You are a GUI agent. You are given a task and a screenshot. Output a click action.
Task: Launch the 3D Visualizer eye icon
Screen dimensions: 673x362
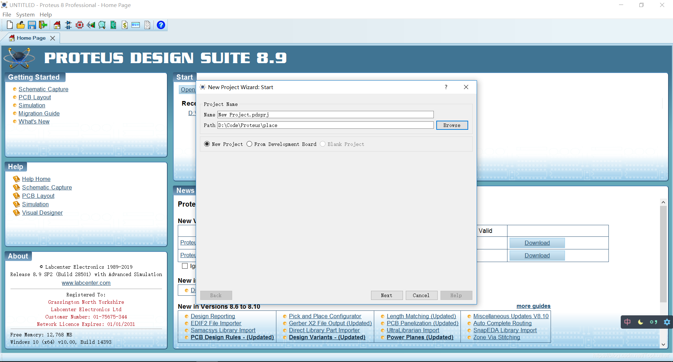tap(91, 25)
